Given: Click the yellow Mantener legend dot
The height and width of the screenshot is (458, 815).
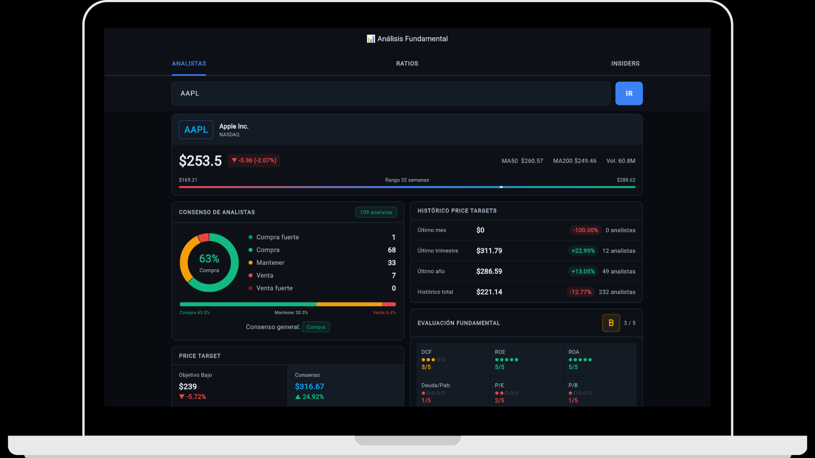Looking at the screenshot, I should (250, 263).
